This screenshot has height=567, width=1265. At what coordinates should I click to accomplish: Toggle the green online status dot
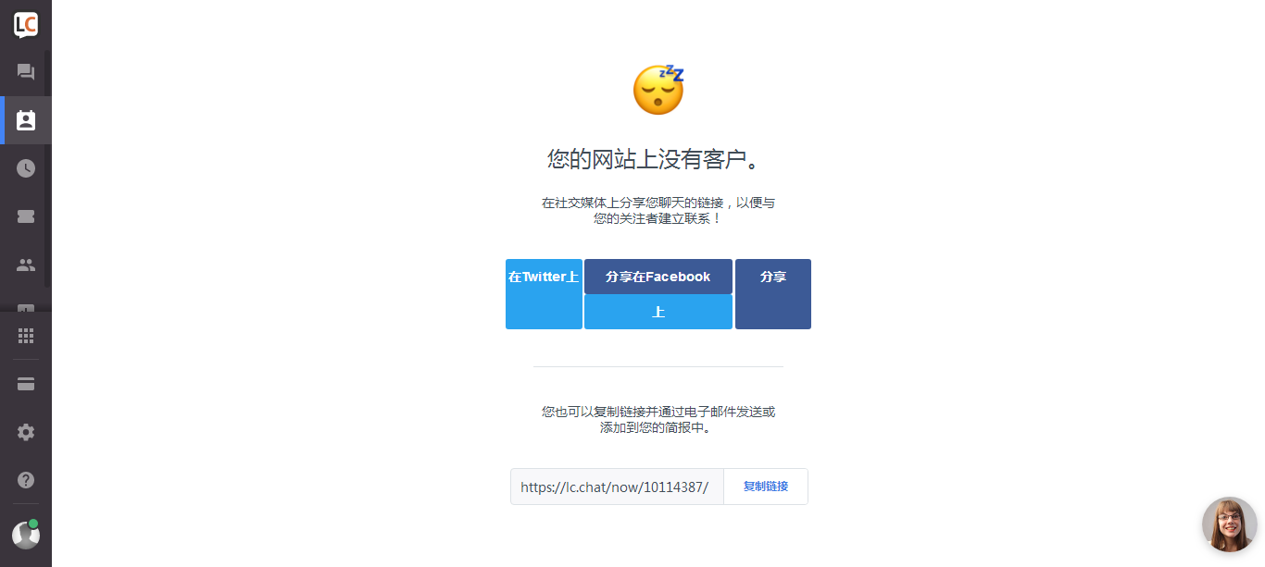click(33, 524)
